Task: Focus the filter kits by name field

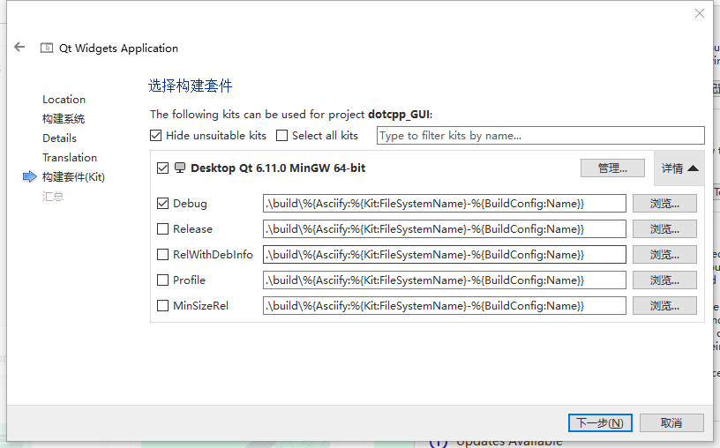Action: [x=541, y=136]
